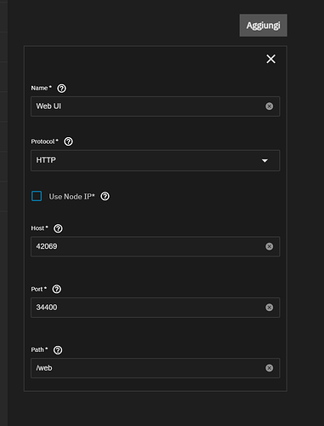
Task: Click the Protocol dropdown arrow
Action: 264,161
